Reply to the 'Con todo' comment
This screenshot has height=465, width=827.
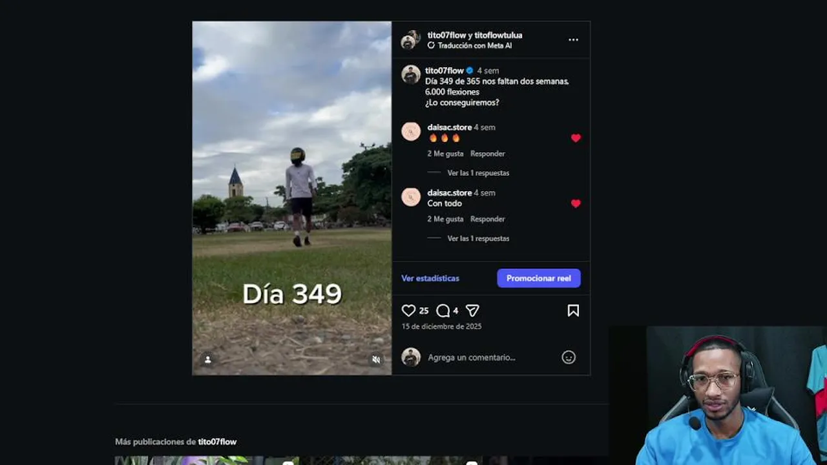[488, 219]
